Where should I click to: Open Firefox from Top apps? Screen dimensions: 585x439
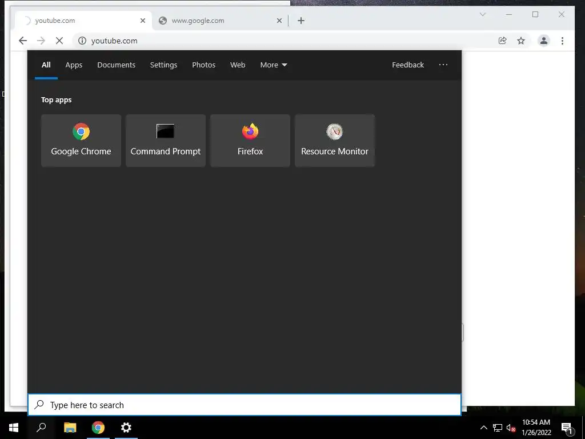[250, 141]
